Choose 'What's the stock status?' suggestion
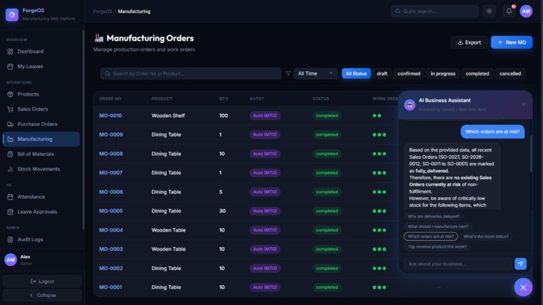 (x=486, y=236)
